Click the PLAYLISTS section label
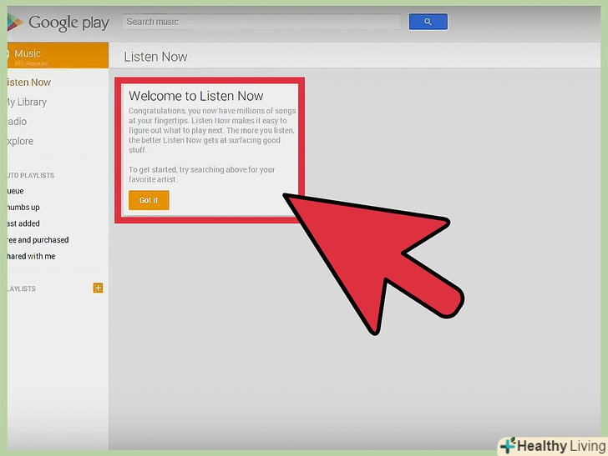The height and width of the screenshot is (456, 608). pyautogui.click(x=22, y=288)
